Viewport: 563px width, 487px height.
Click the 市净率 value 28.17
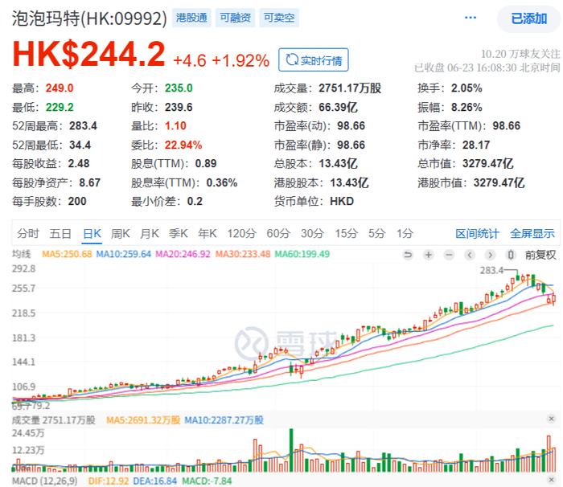(x=476, y=145)
